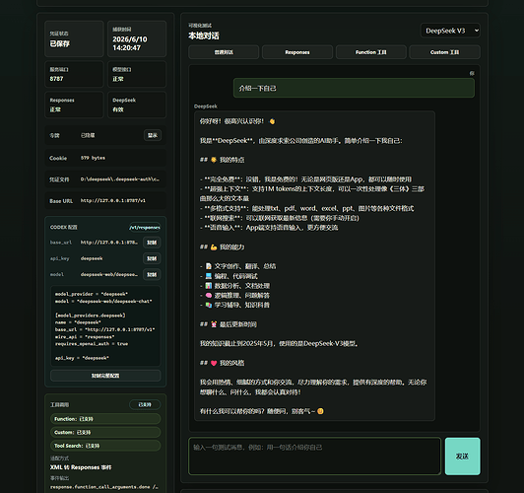The height and width of the screenshot is (493, 524).
Task: Click the 数据分析、文档处理 list item
Action: click(234, 286)
